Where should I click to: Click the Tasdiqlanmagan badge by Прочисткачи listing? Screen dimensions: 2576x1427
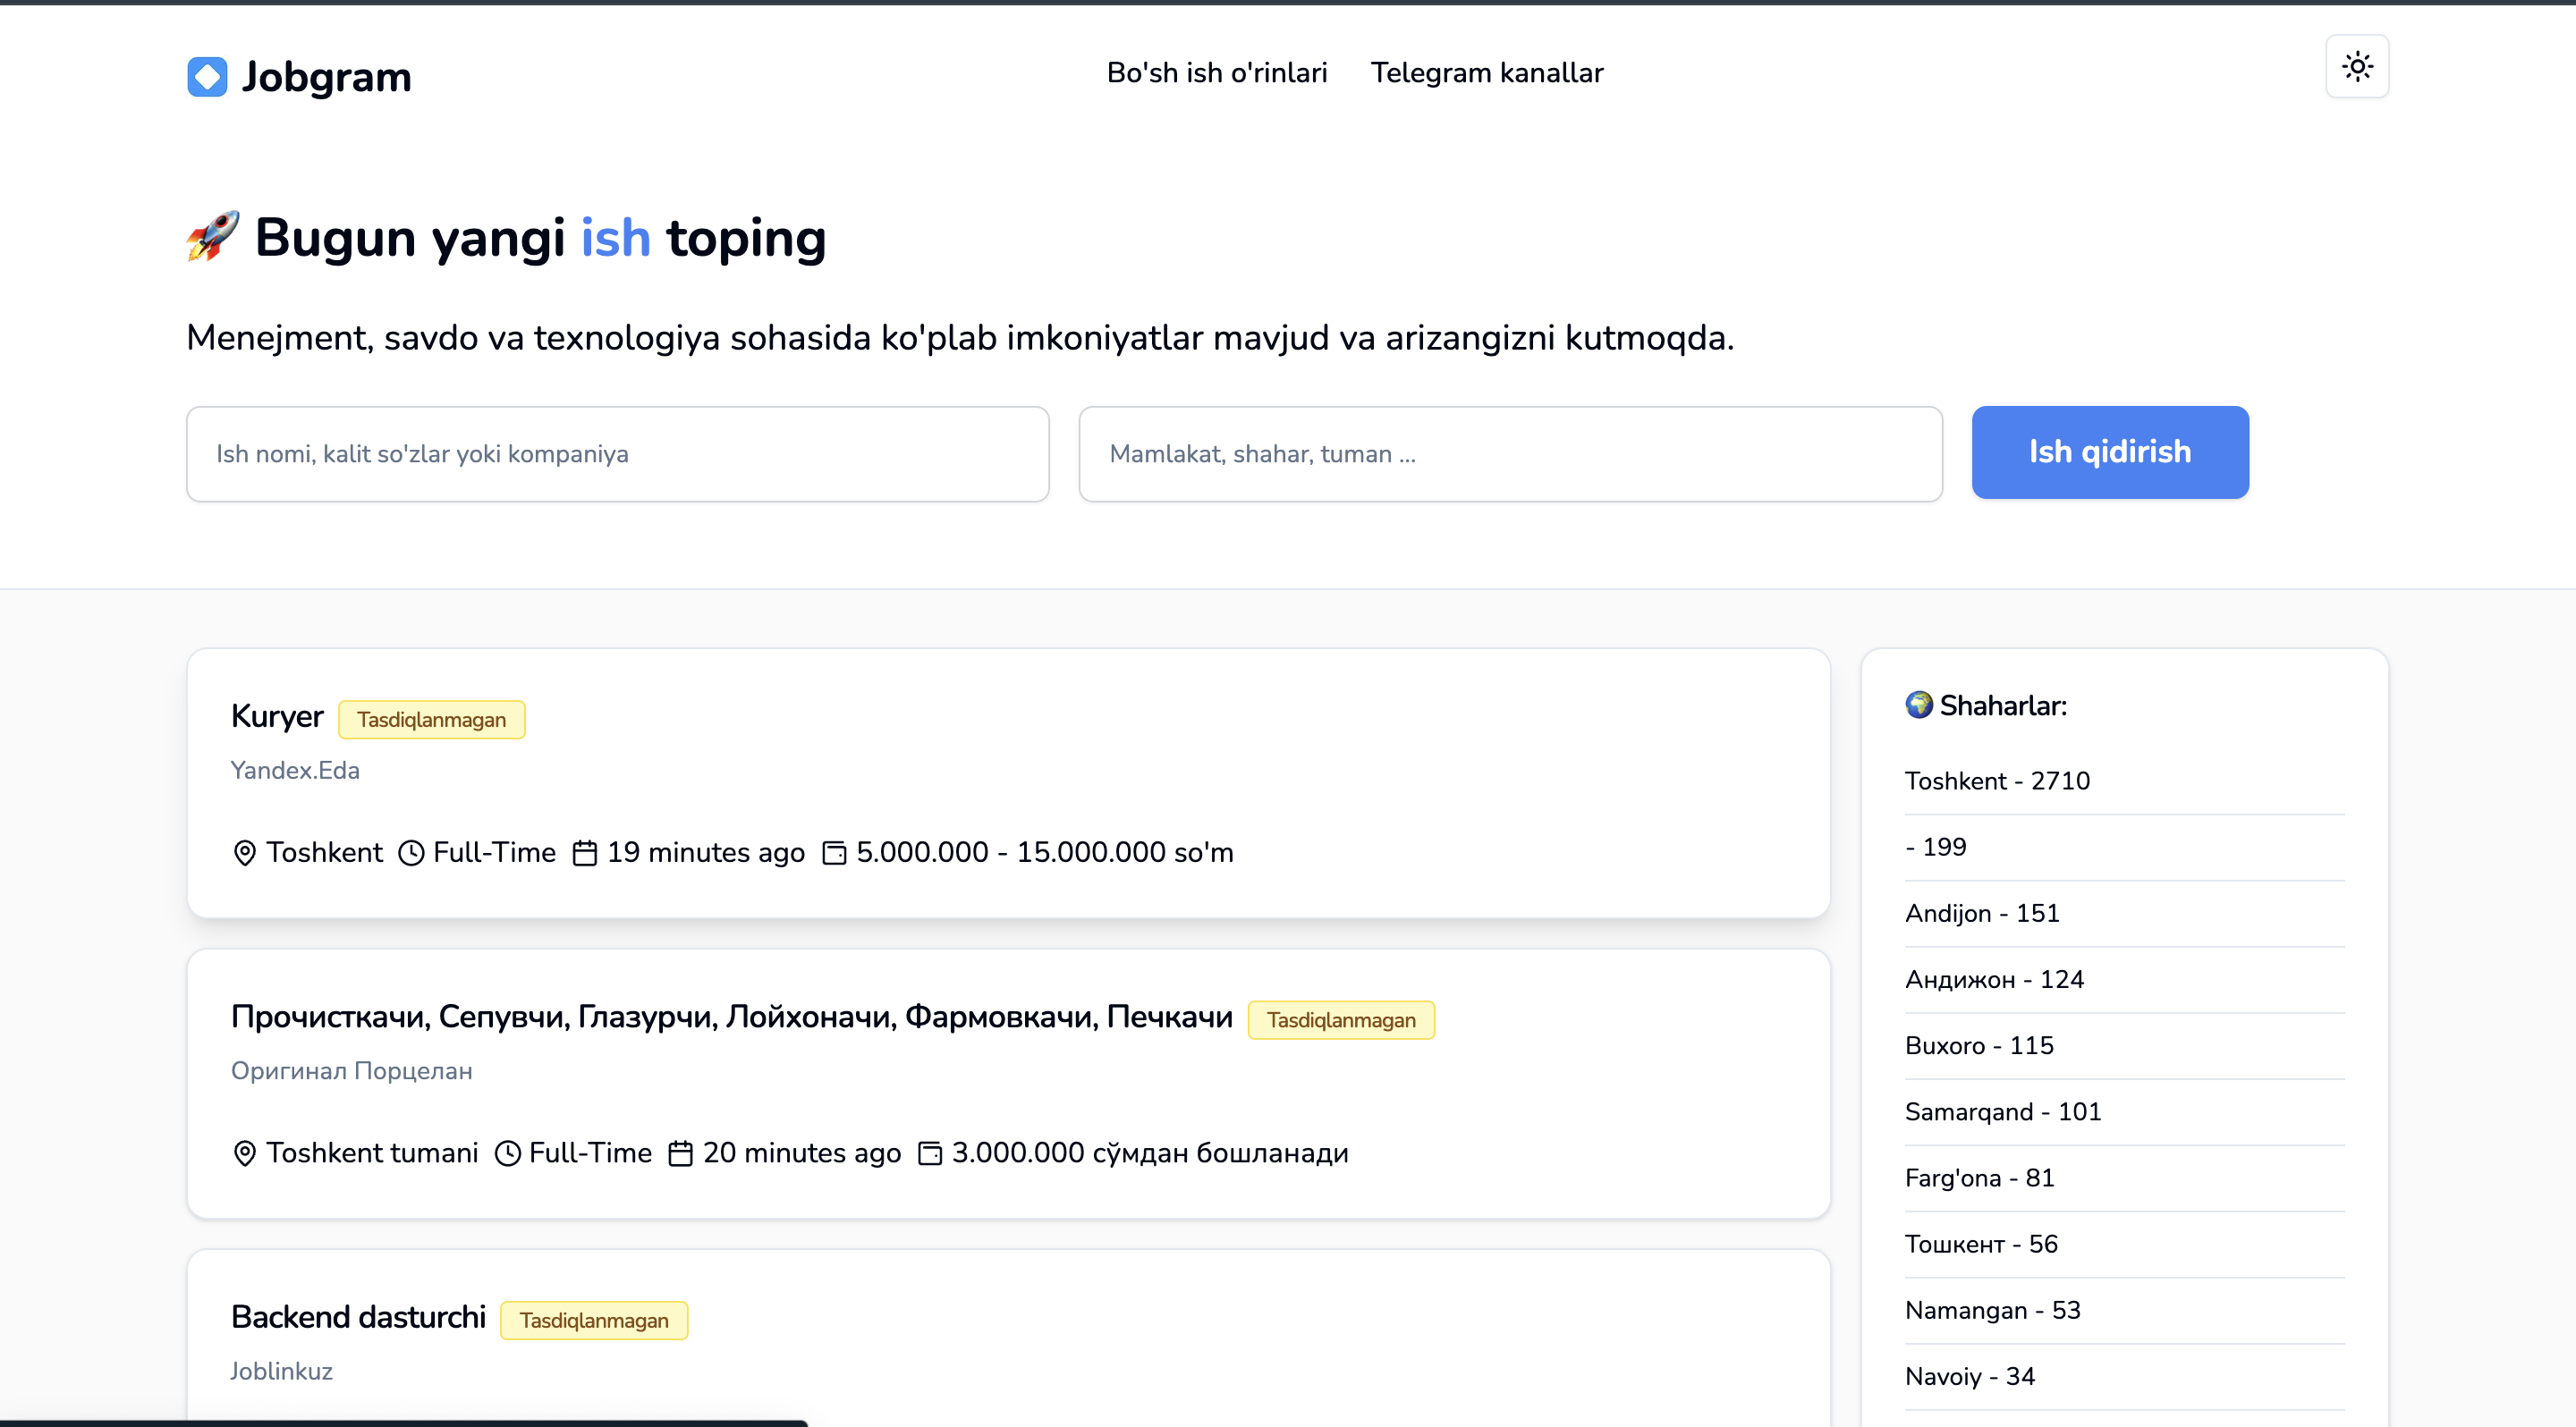(x=1341, y=1020)
